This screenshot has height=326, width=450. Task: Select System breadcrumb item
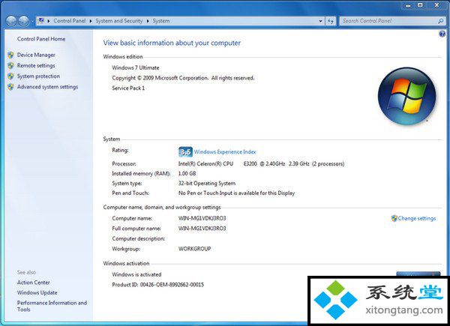coord(161,21)
